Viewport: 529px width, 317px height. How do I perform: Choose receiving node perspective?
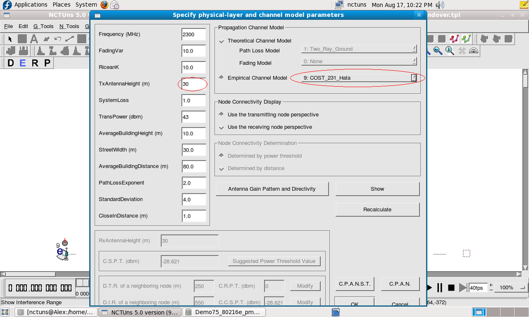(222, 127)
